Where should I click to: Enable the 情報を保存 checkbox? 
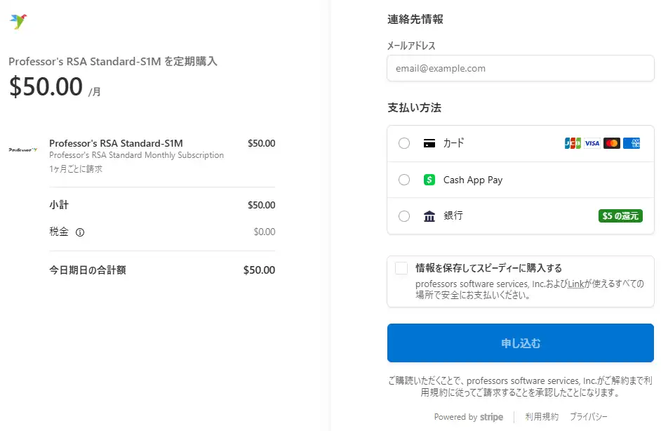pos(401,268)
